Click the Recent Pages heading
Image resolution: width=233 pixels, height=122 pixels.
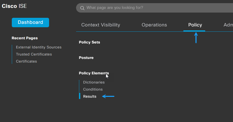click(x=25, y=38)
